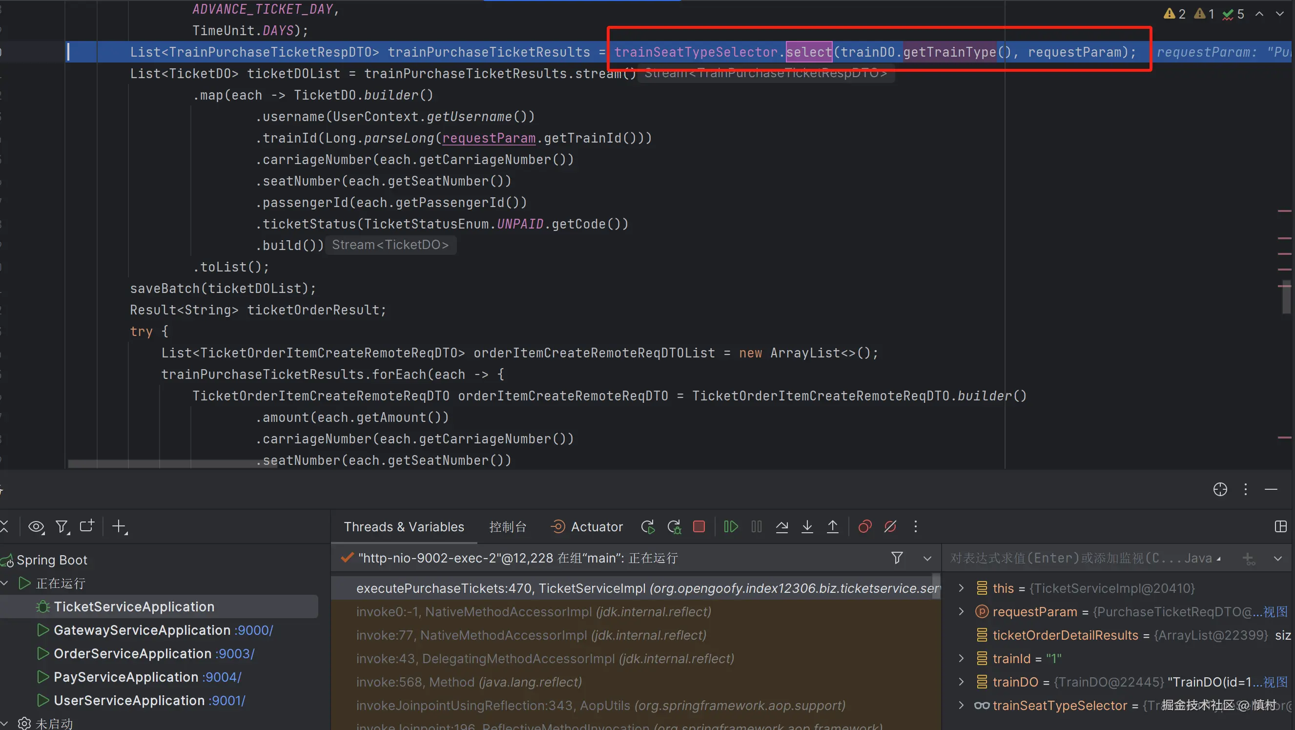Click the Step Over icon

pos(781,526)
